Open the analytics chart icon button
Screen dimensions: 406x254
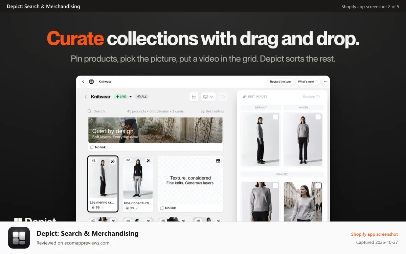point(194,97)
